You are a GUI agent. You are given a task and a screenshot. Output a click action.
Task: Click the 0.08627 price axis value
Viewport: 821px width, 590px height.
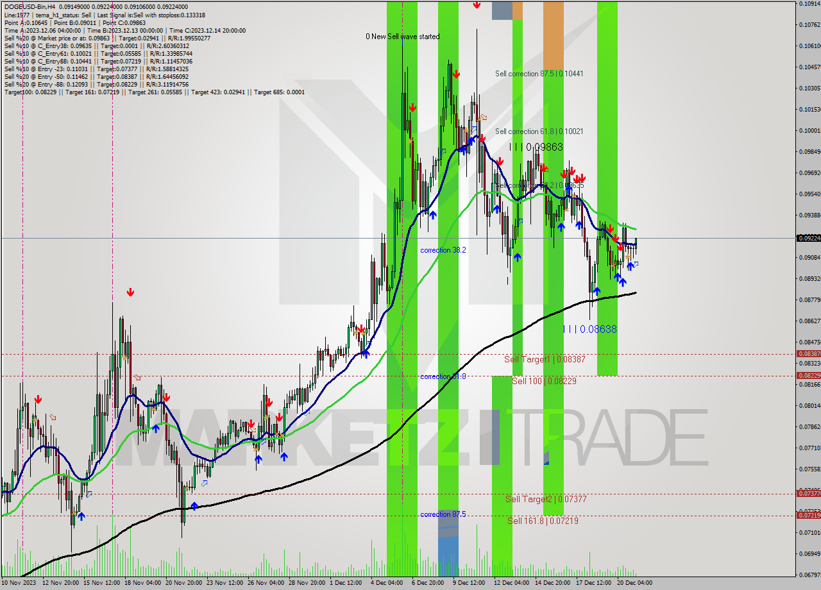809,321
